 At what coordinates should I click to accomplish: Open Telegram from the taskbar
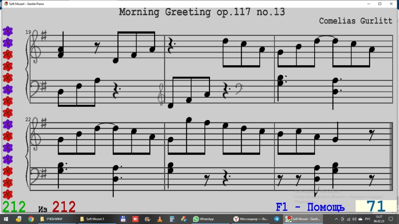(277, 219)
